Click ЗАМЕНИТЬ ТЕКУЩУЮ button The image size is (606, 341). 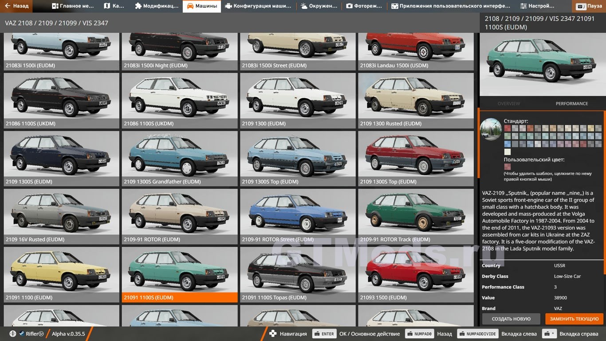(575, 319)
